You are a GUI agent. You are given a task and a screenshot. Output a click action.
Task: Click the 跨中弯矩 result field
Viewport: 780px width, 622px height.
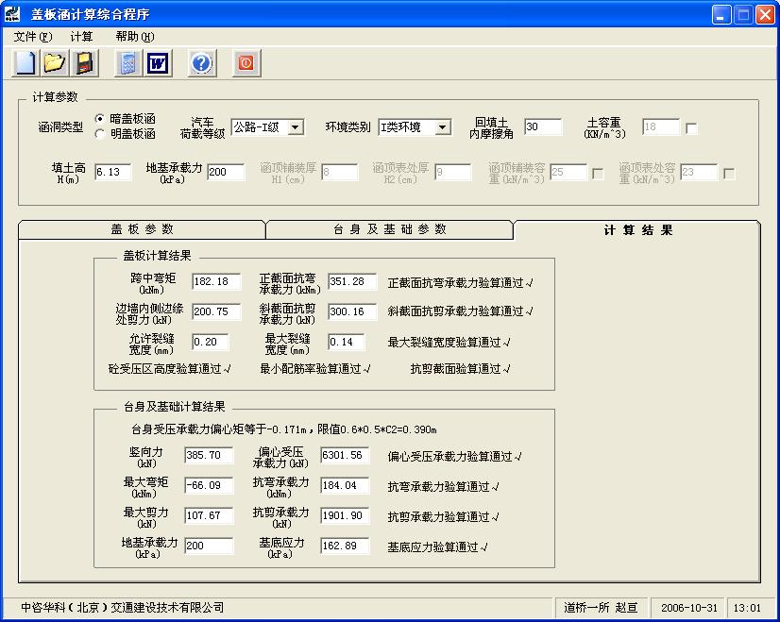pyautogui.click(x=216, y=281)
